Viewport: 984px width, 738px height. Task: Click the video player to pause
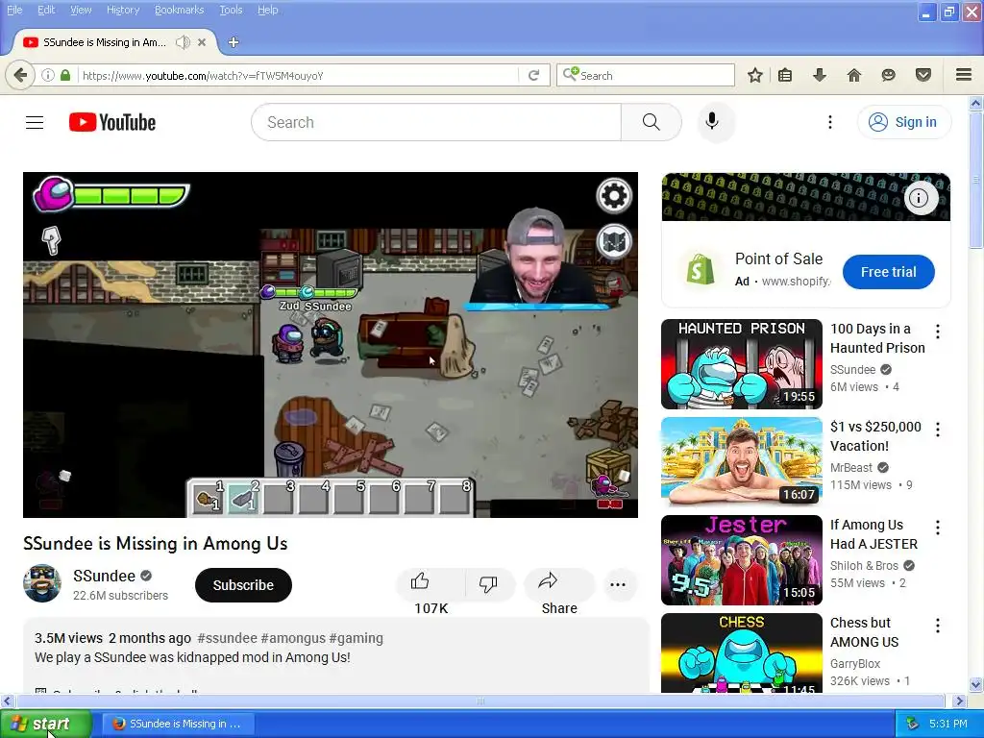pyautogui.click(x=331, y=345)
